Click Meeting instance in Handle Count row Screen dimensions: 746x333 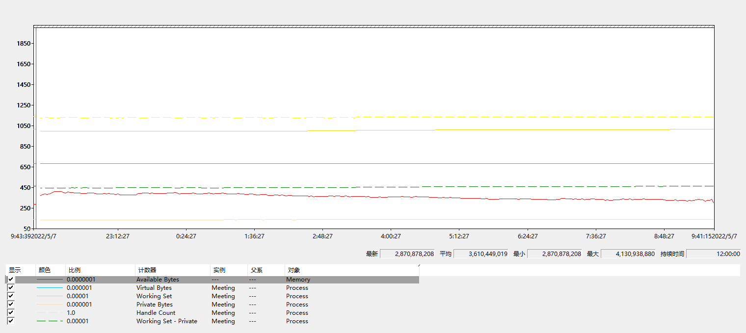click(x=223, y=313)
